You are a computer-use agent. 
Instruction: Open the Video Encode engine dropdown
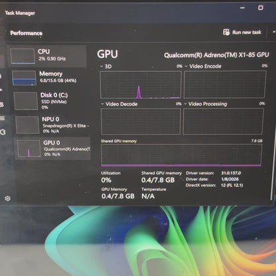[x=186, y=66]
